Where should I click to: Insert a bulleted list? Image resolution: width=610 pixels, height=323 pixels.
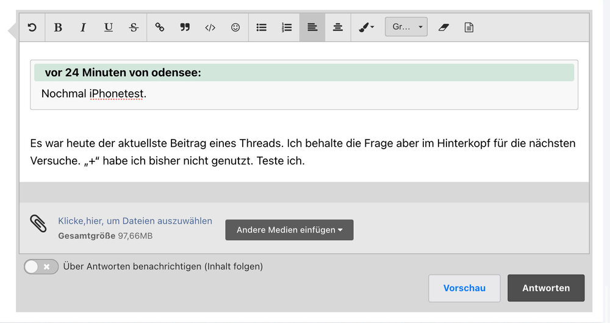pos(262,27)
